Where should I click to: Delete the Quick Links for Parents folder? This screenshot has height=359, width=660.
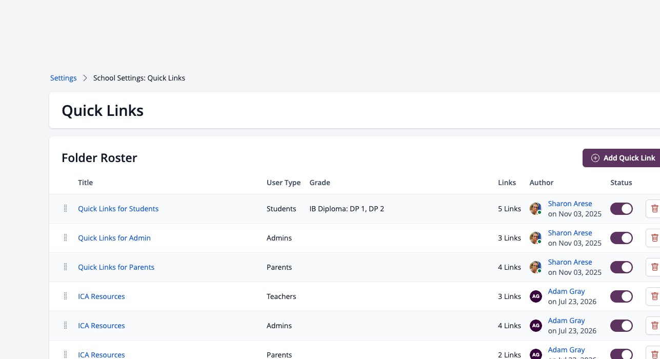[x=654, y=267]
